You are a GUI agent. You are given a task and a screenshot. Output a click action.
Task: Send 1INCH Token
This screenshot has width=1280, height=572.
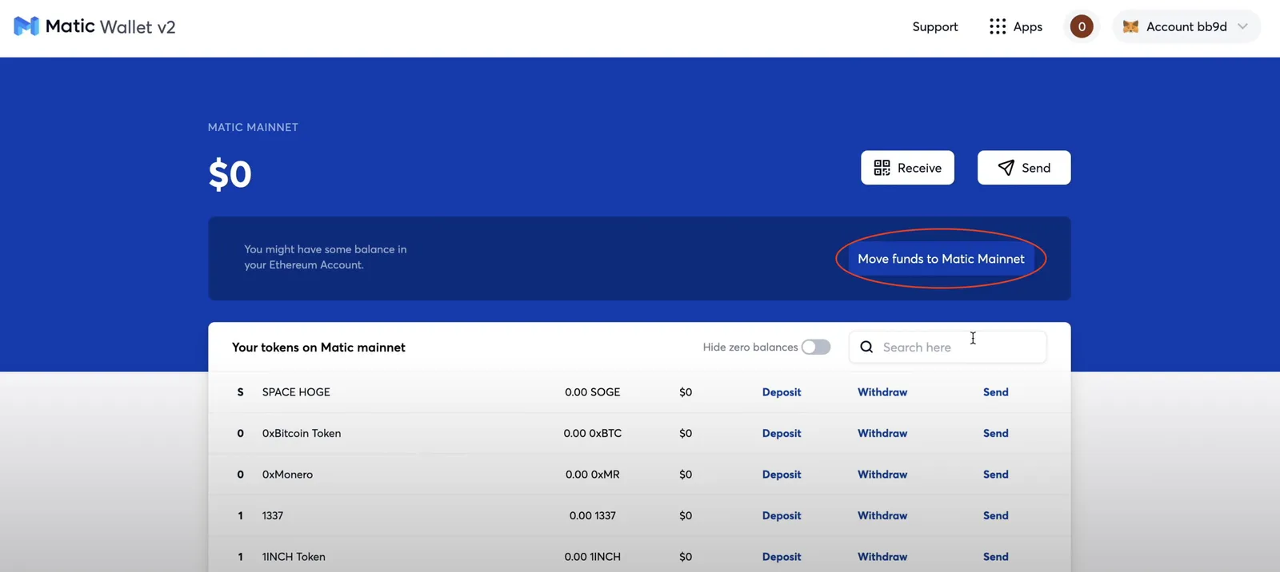tap(996, 557)
